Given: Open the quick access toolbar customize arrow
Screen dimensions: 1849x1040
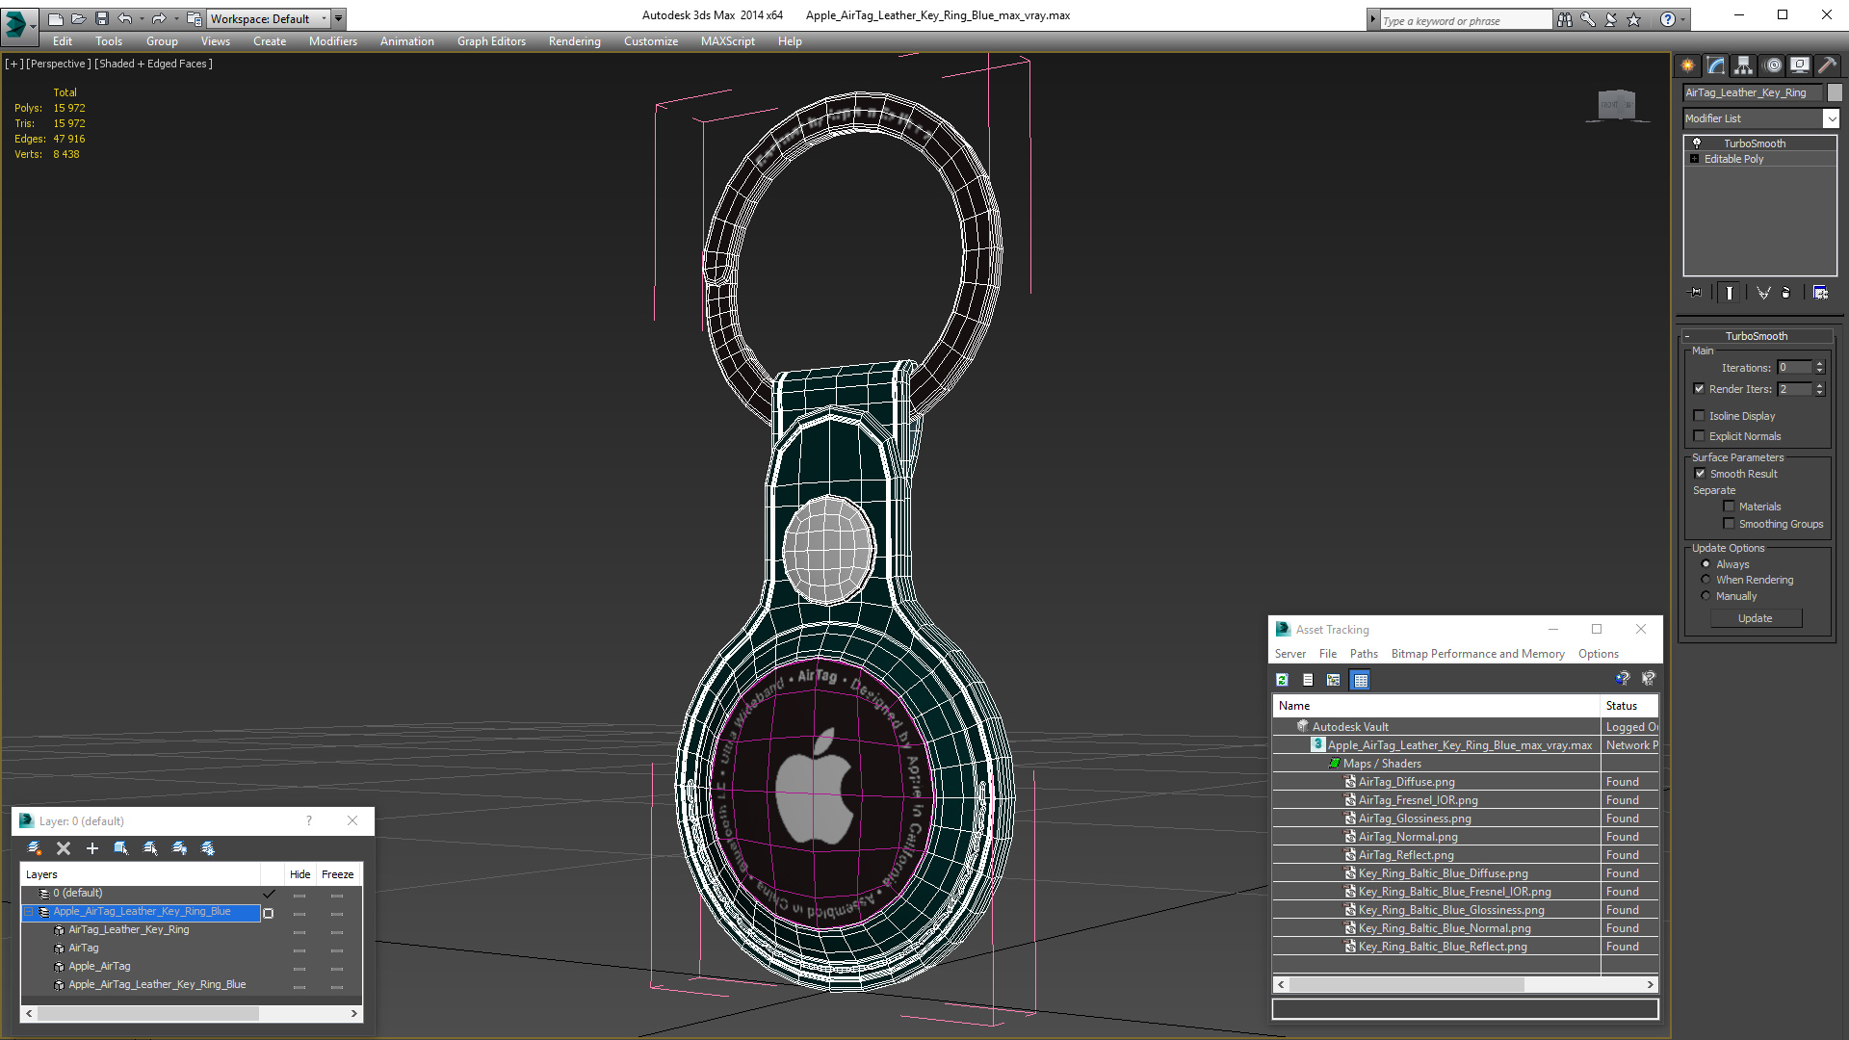Looking at the screenshot, I should (338, 18).
